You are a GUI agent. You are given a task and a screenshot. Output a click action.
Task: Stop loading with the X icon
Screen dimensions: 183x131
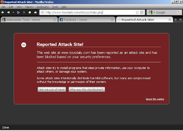tap(24, 12)
